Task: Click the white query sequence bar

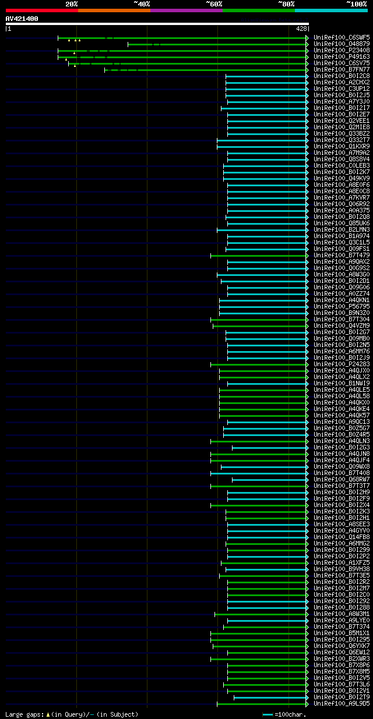Action: pos(157,24)
